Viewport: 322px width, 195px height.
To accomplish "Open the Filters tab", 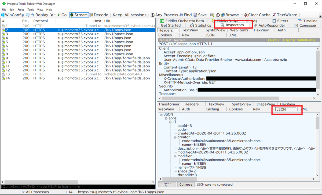I will point(280,21).
